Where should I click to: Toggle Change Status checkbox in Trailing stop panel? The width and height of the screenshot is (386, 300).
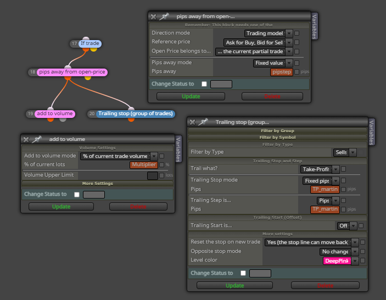243,273
